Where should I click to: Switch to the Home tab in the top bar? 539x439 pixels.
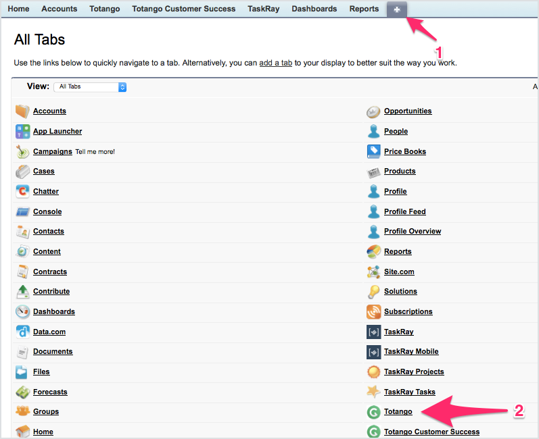18,9
